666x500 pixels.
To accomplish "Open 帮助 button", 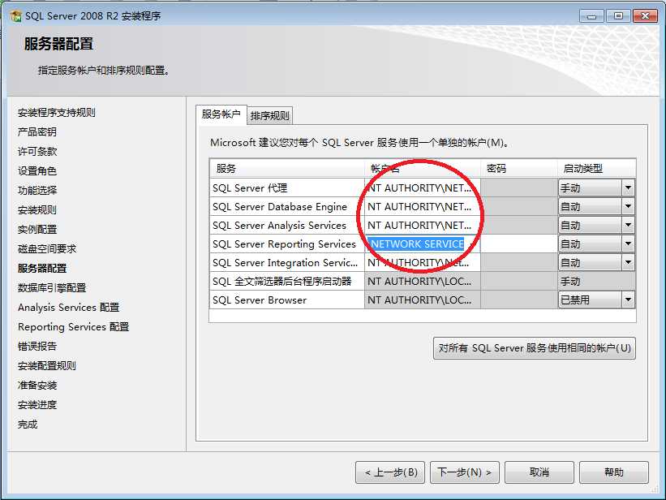I will click(x=614, y=472).
